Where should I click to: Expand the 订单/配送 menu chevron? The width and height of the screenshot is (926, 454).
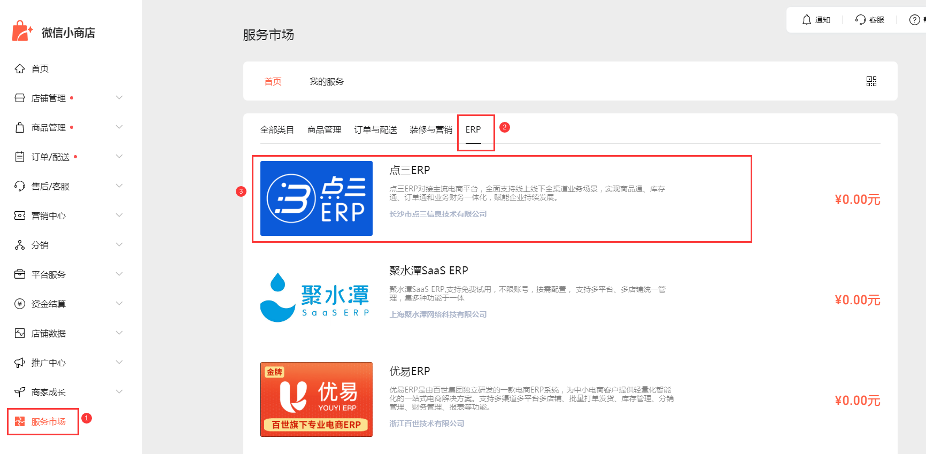click(119, 156)
